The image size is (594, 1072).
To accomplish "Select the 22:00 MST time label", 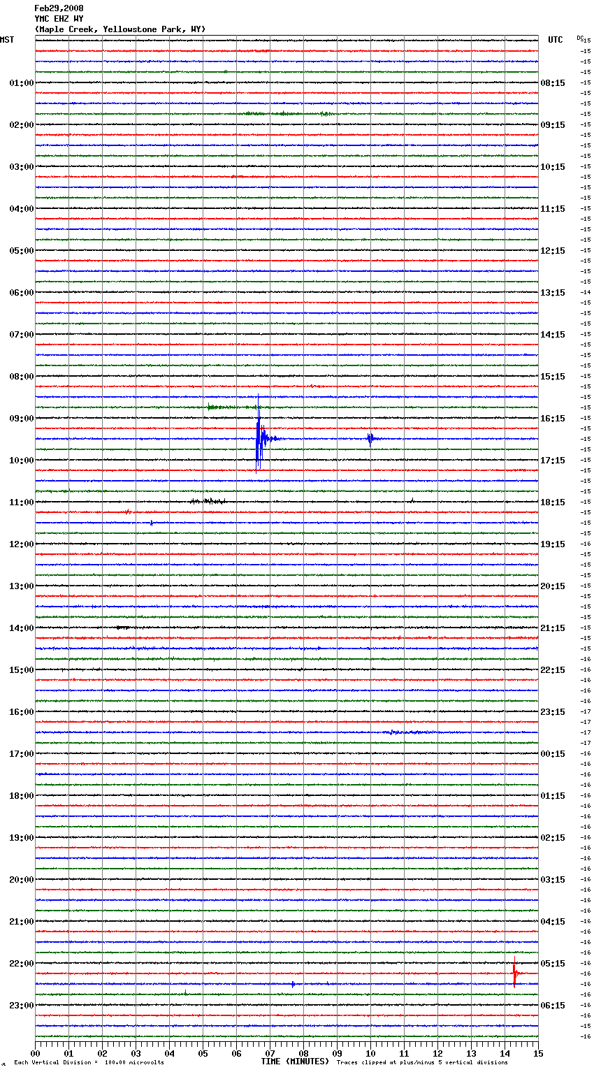I will tap(22, 964).
